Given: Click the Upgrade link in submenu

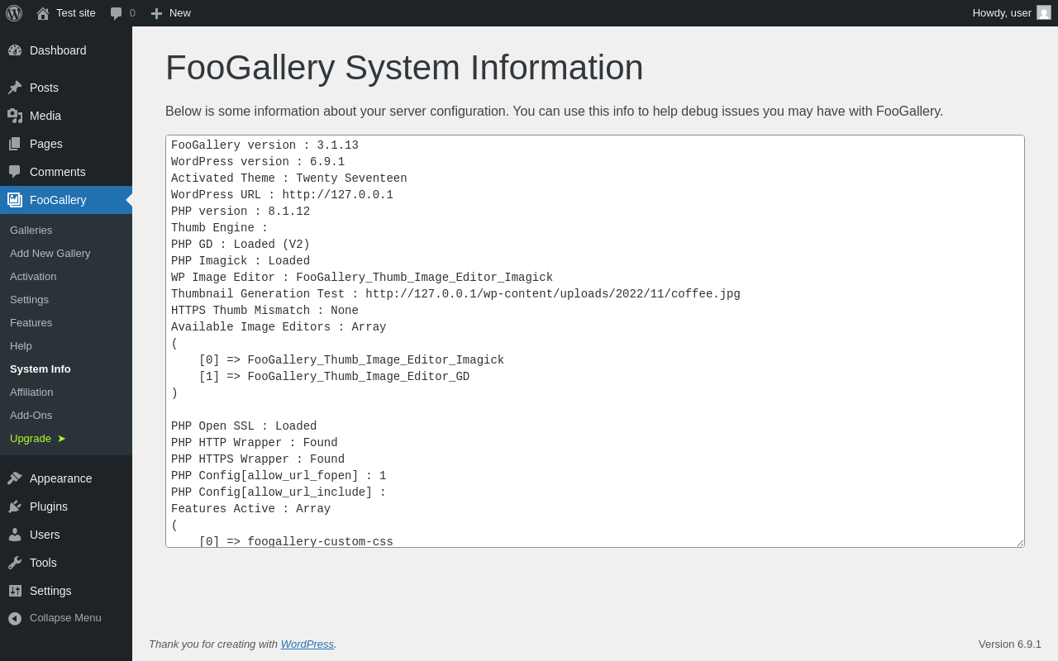Looking at the screenshot, I should [x=66, y=439].
